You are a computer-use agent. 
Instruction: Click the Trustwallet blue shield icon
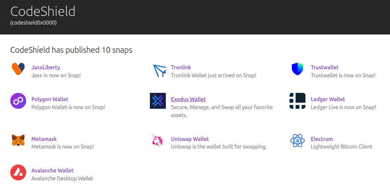pos(297,69)
